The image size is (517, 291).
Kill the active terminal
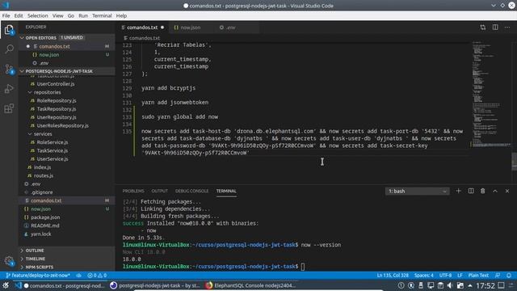pyautogui.click(x=483, y=191)
